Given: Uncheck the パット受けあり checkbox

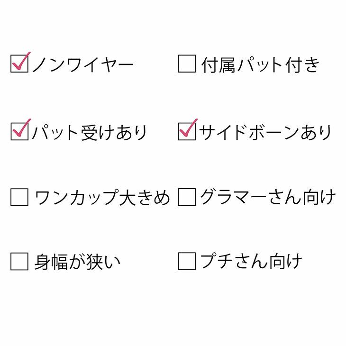Looking at the screenshot, I should tap(19, 131).
